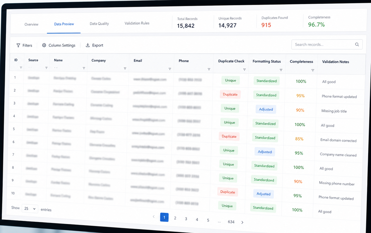Select the Data Preview tab
This screenshot has width=371, height=233.
tap(64, 24)
